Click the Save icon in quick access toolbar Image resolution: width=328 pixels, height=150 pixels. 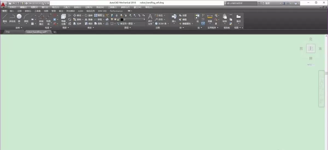(18, 3)
